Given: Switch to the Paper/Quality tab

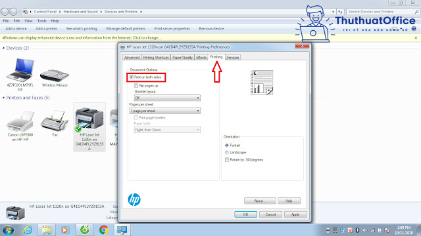Looking at the screenshot, I should (x=183, y=58).
